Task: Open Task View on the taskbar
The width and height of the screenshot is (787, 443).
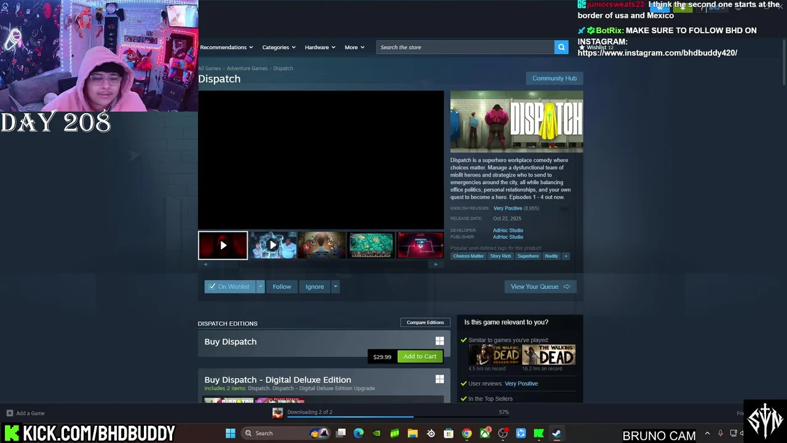Action: [x=341, y=433]
